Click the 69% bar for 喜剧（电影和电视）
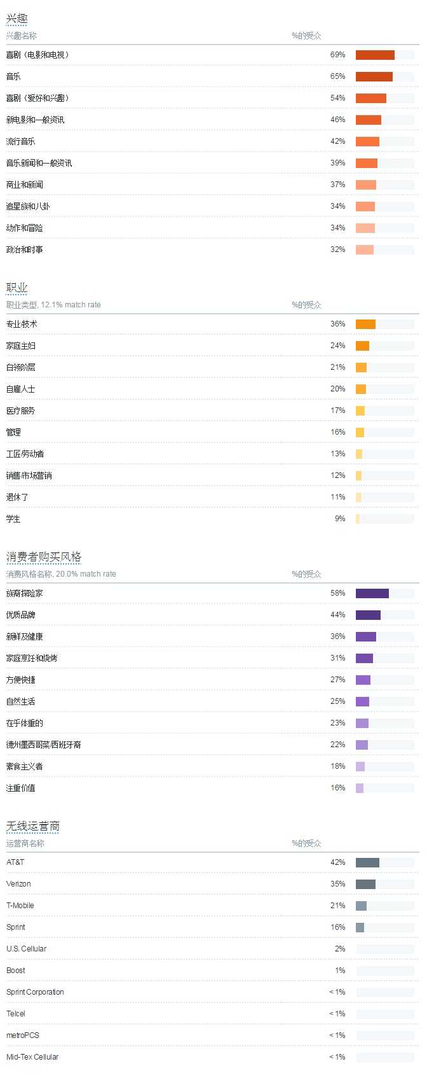Viewport: 434px width, 1087px height. coord(375,55)
